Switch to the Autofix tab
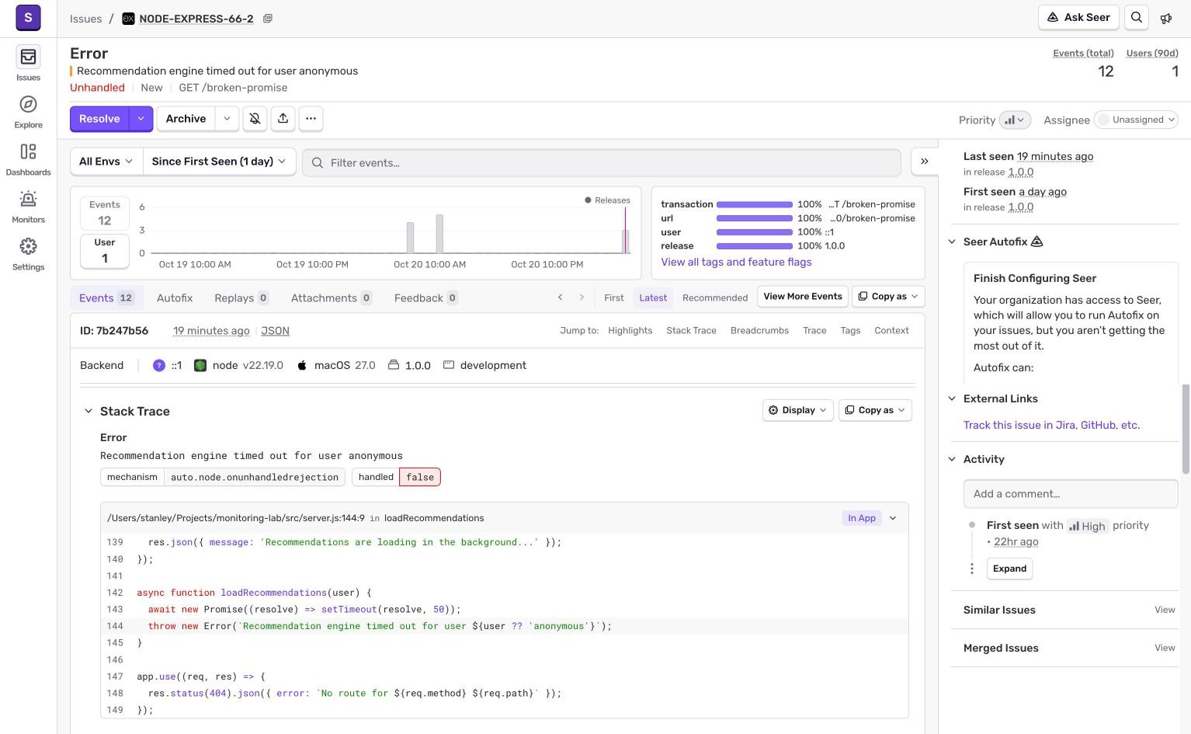The height and width of the screenshot is (734, 1191). pos(175,298)
